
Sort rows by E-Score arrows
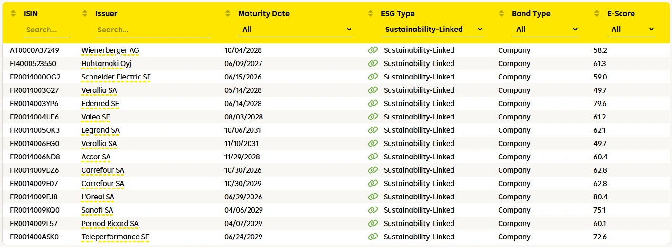coord(597,14)
